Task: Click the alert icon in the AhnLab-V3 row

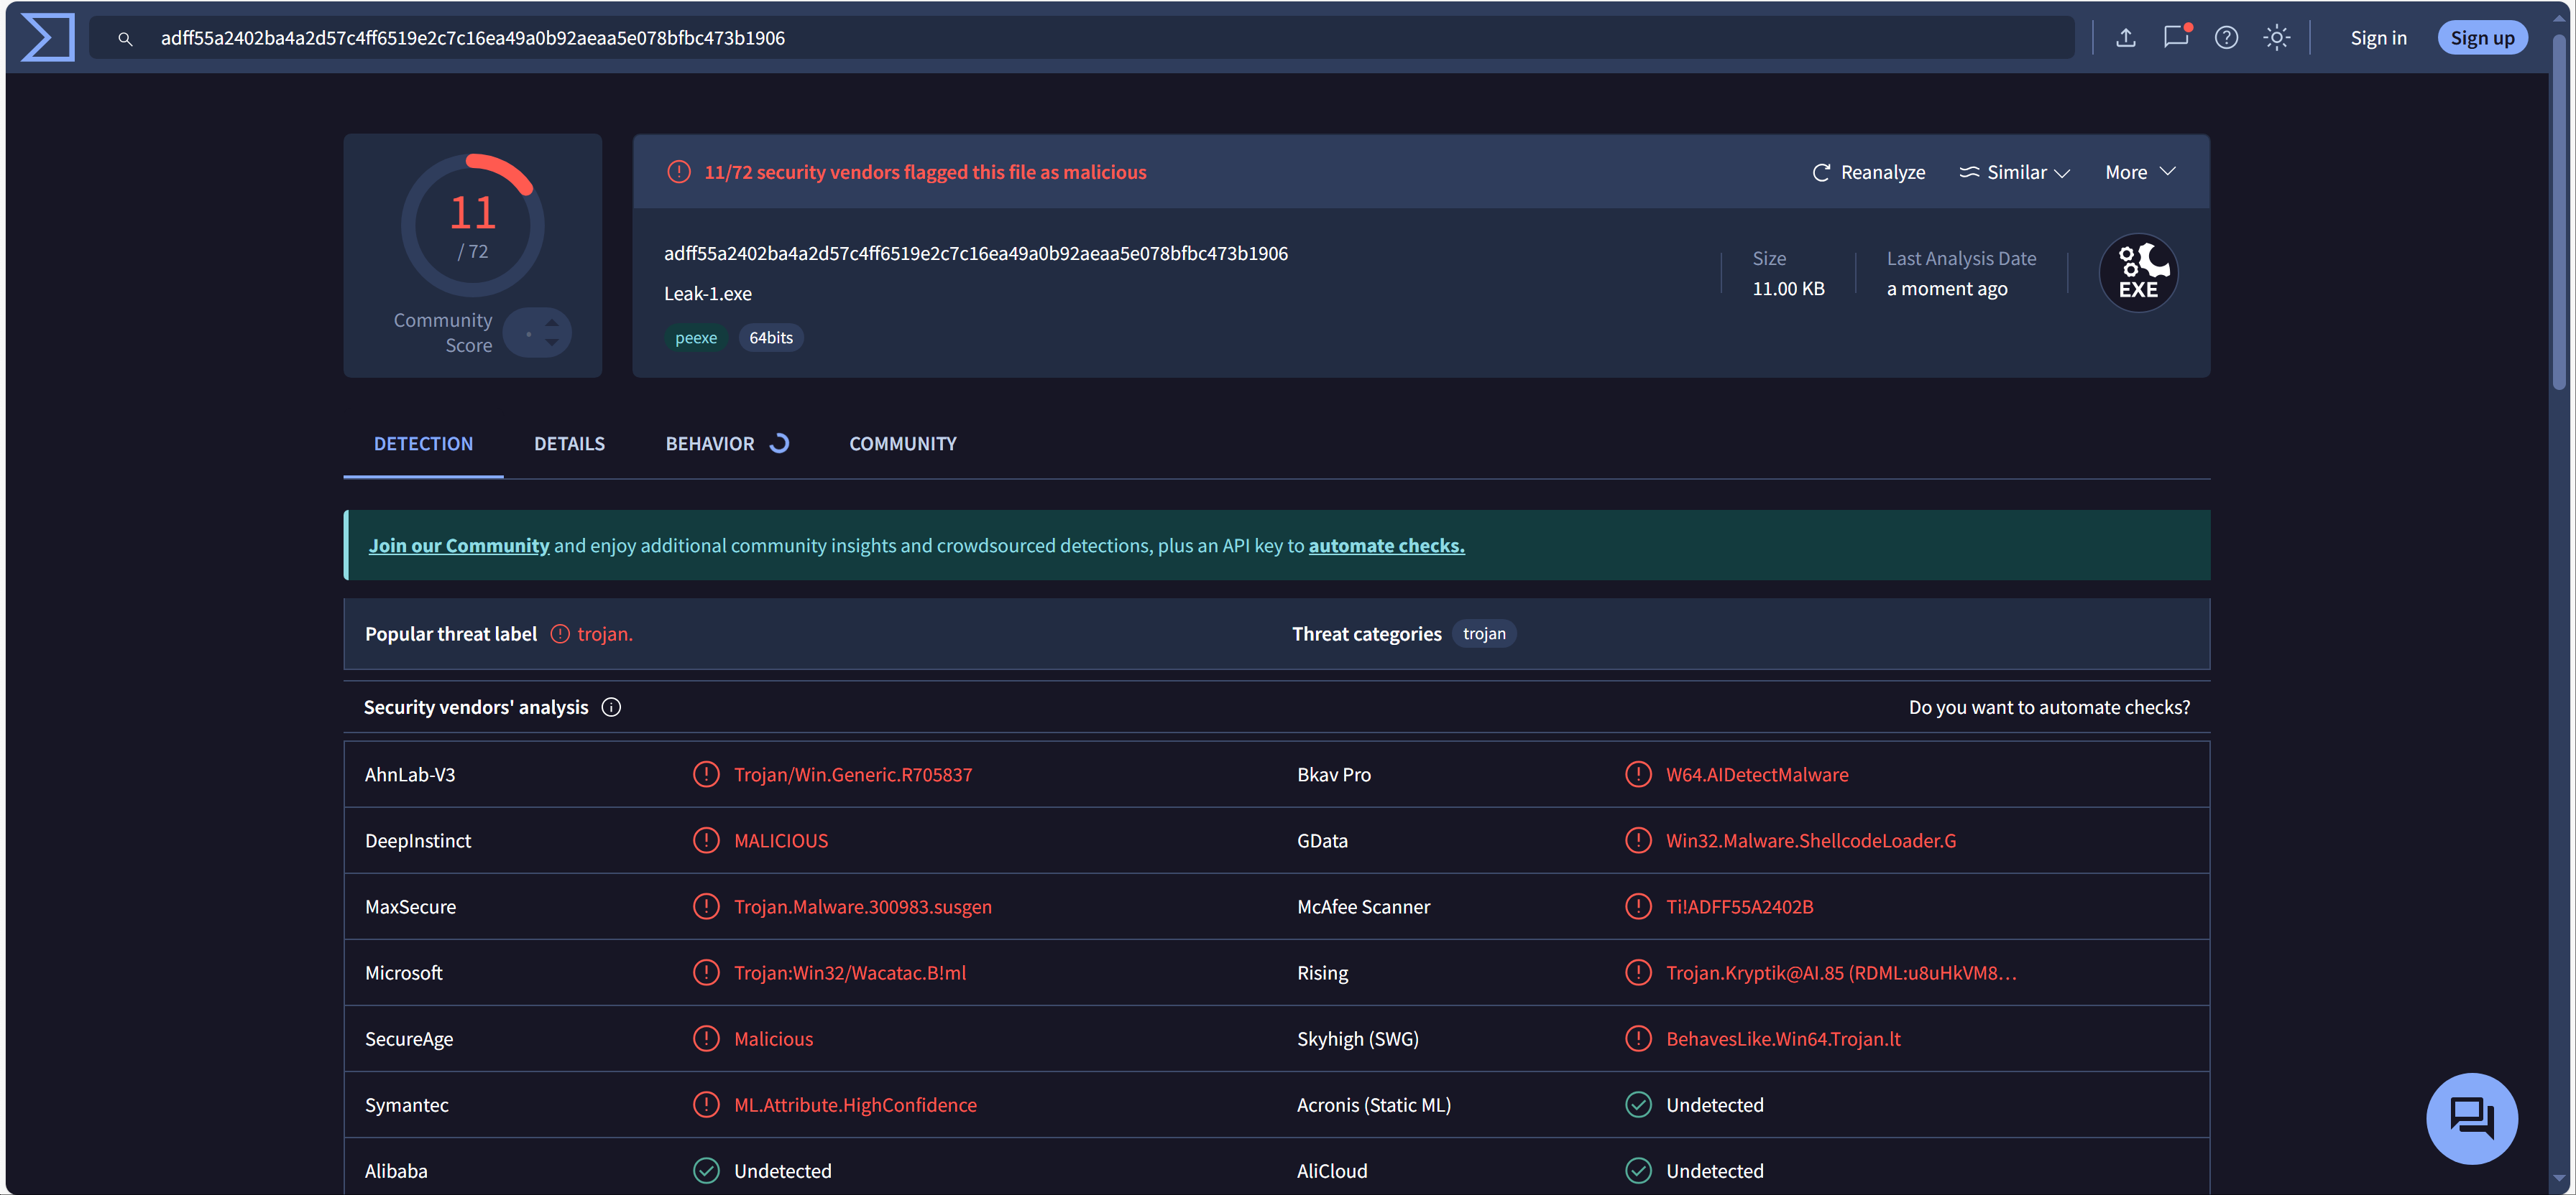Action: (706, 774)
